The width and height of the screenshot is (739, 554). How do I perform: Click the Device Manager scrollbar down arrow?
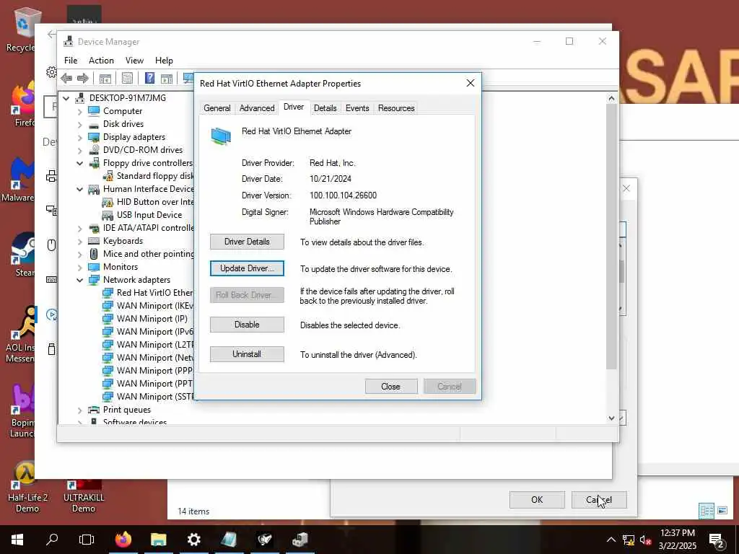click(611, 418)
